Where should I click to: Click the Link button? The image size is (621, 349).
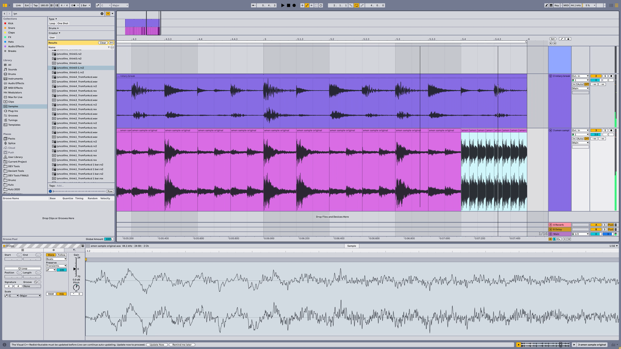18,5
